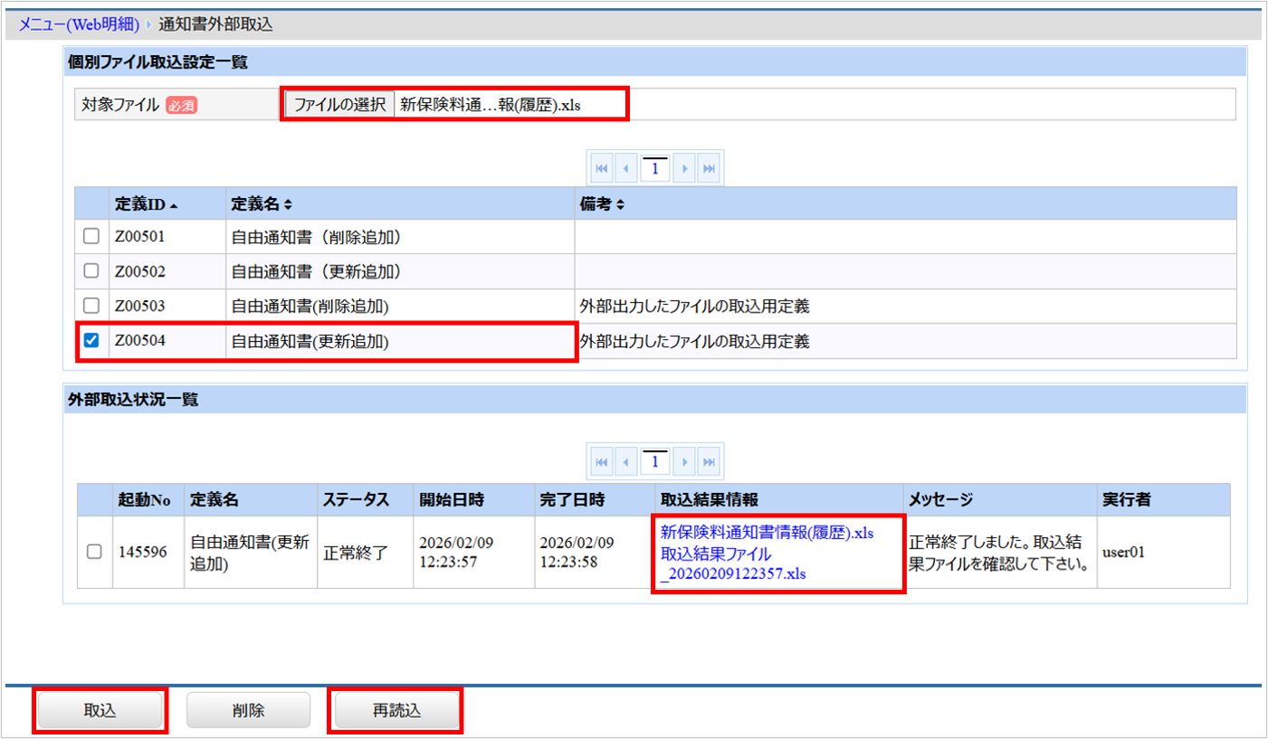The width and height of the screenshot is (1268, 739).
Task: Go to last page in upper paginator
Action: coord(710,168)
